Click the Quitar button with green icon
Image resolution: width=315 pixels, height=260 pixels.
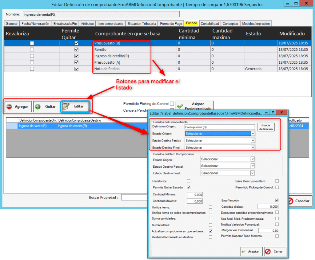click(x=46, y=107)
